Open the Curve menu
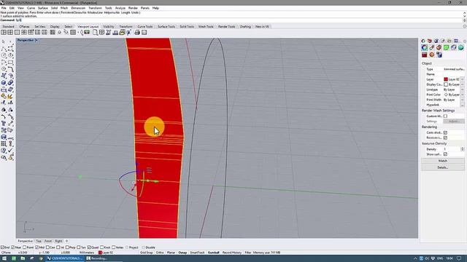Viewport: 467px width, 262px height. tap(31, 8)
